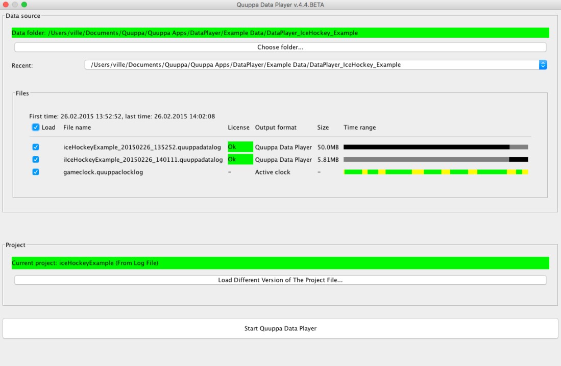Click Load Different Version of The Project File button
This screenshot has width=561, height=366.
pyautogui.click(x=280, y=280)
